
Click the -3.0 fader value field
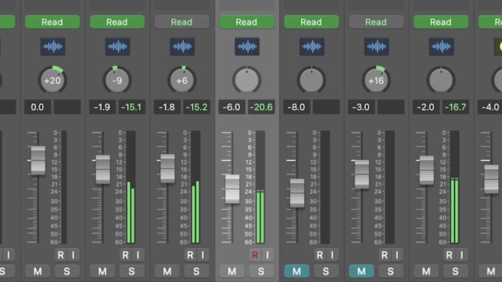tap(361, 107)
